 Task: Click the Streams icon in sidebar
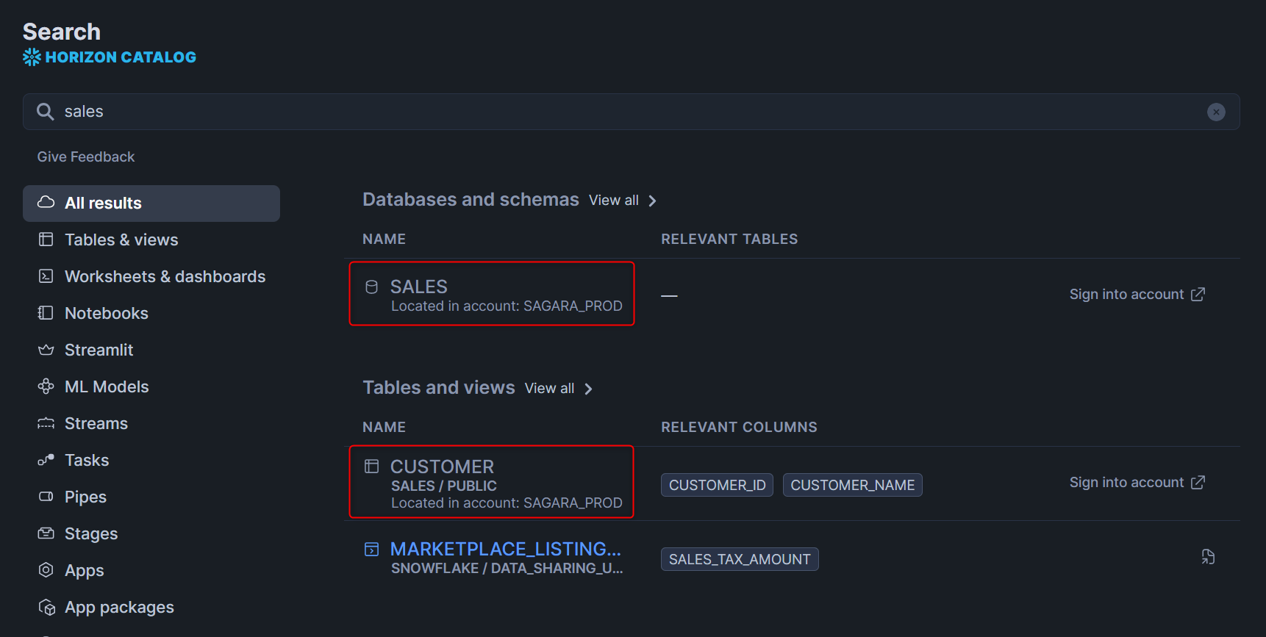click(46, 423)
